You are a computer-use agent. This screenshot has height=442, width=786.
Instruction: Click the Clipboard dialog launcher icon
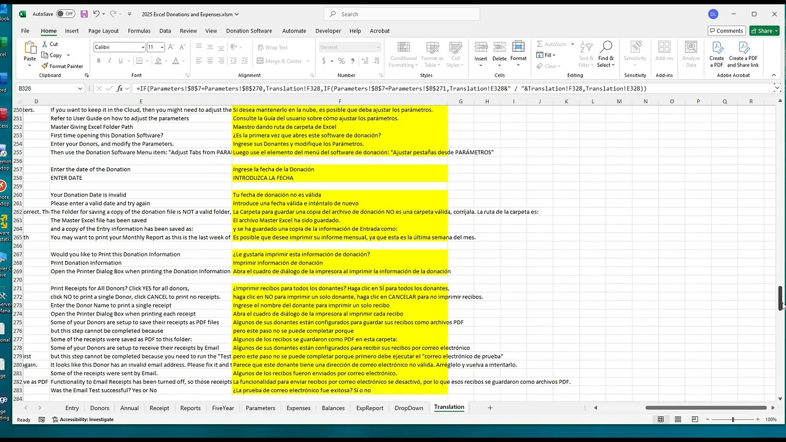click(x=87, y=76)
